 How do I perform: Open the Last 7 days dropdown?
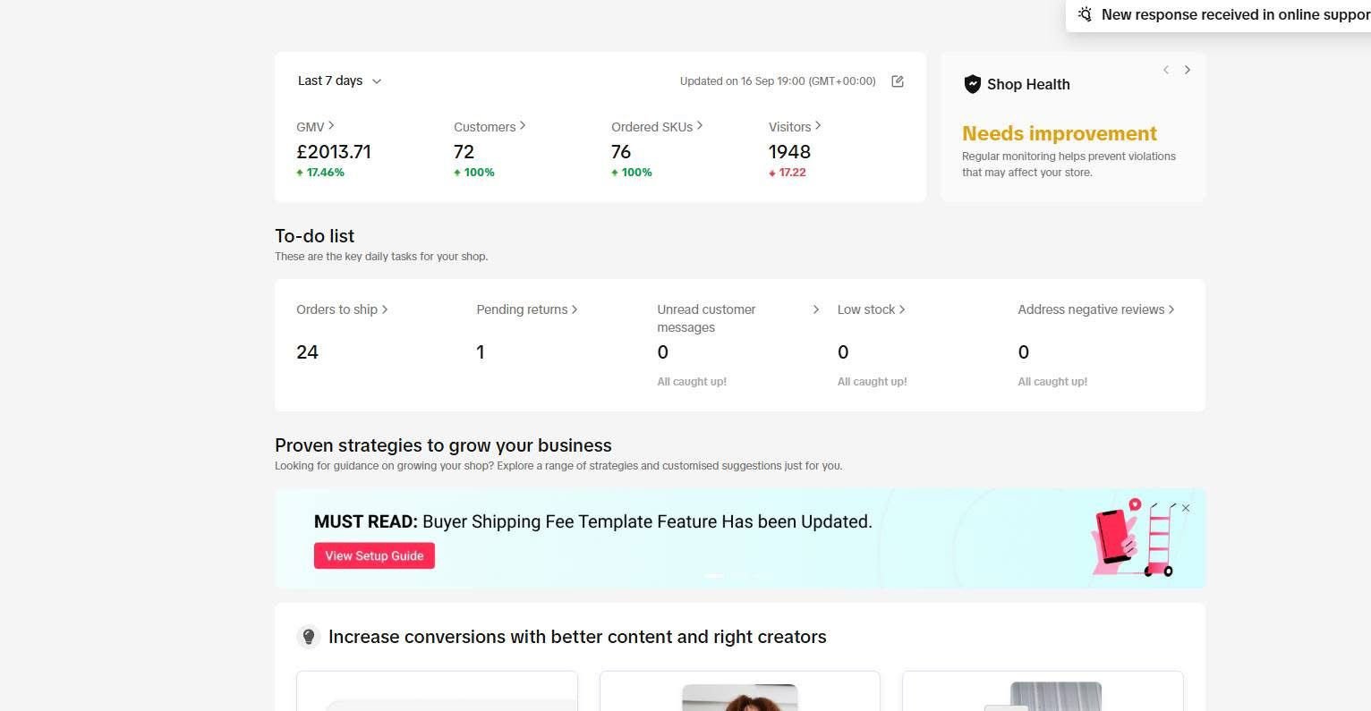point(339,80)
